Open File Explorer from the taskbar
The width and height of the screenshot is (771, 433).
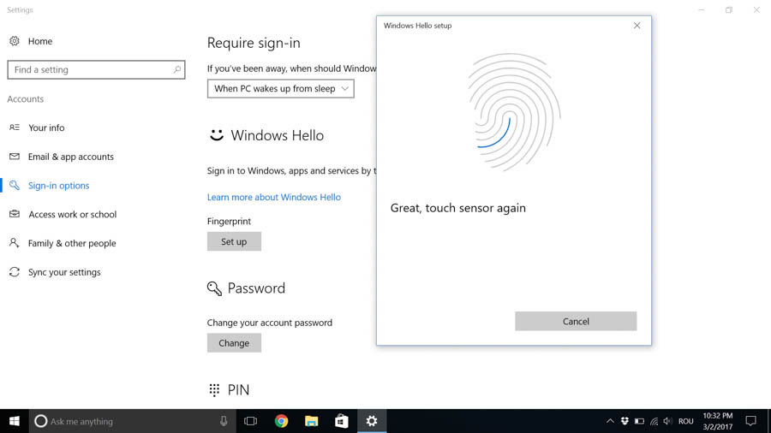pos(311,421)
